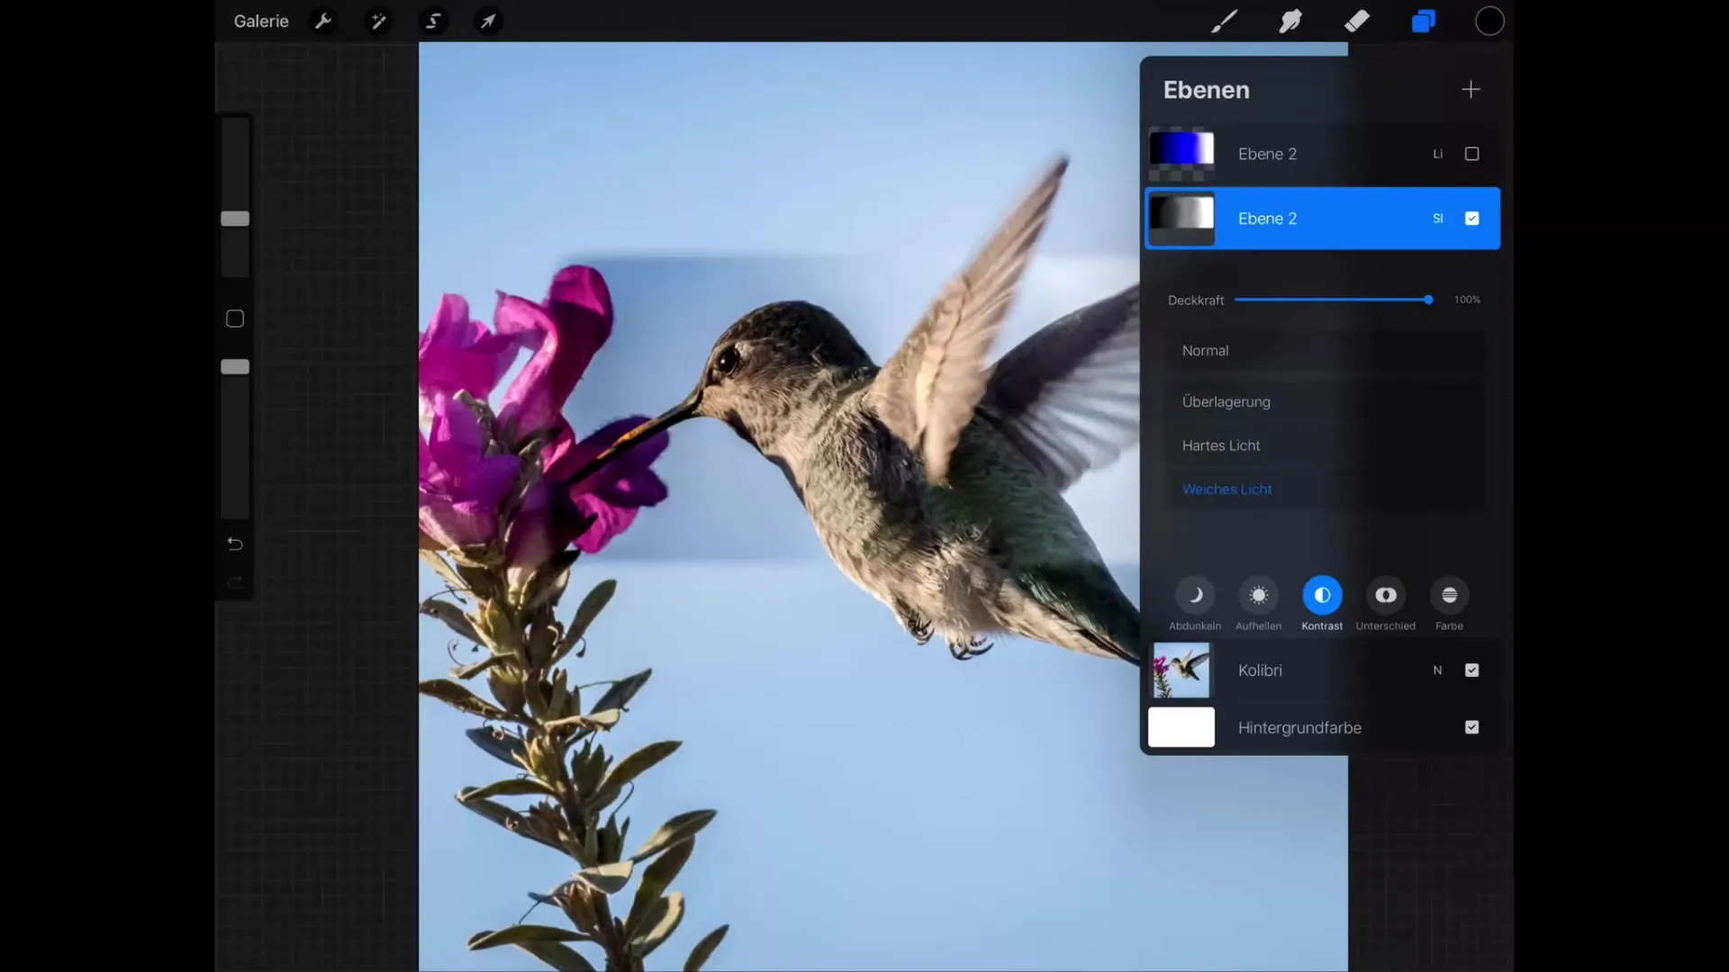The image size is (1729, 972).
Task: Switch to Farbe blend category
Action: coord(1449,604)
